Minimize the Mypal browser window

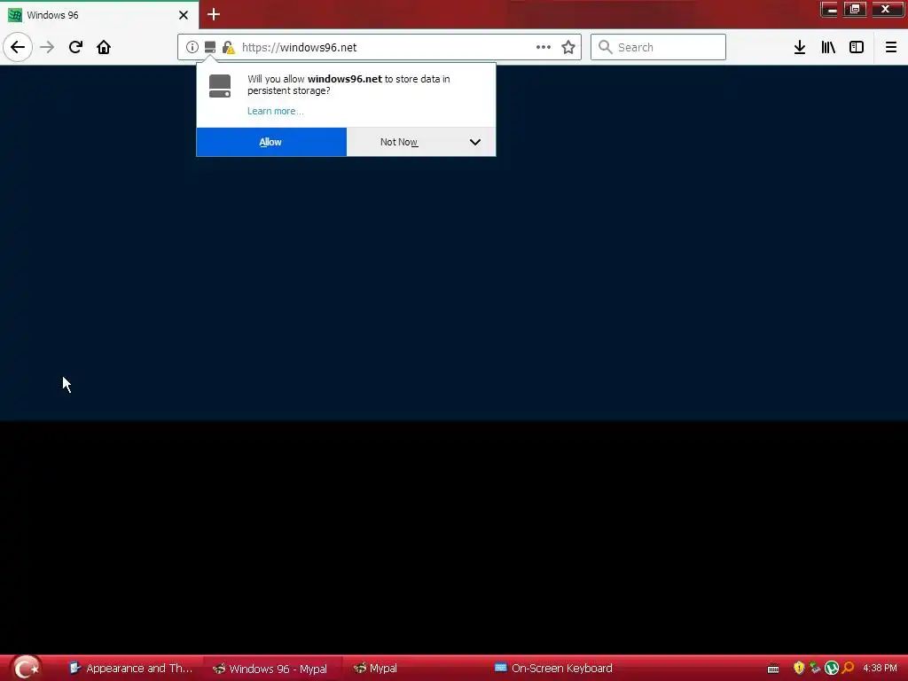[830, 9]
